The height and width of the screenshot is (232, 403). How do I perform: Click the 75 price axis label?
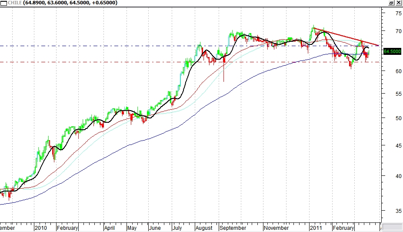coord(398,13)
